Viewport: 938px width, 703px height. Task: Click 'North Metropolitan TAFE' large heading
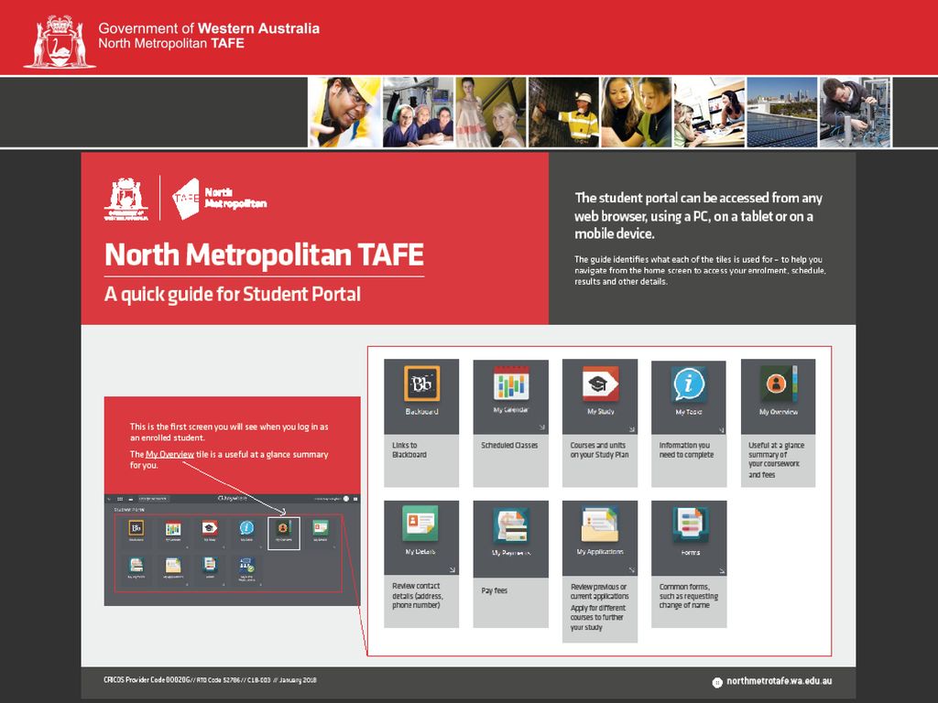[x=264, y=254]
